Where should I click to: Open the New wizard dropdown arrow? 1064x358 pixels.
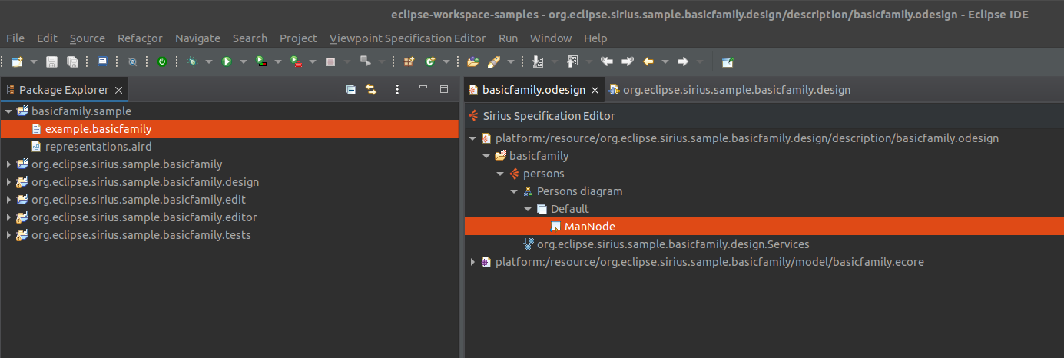click(x=33, y=61)
